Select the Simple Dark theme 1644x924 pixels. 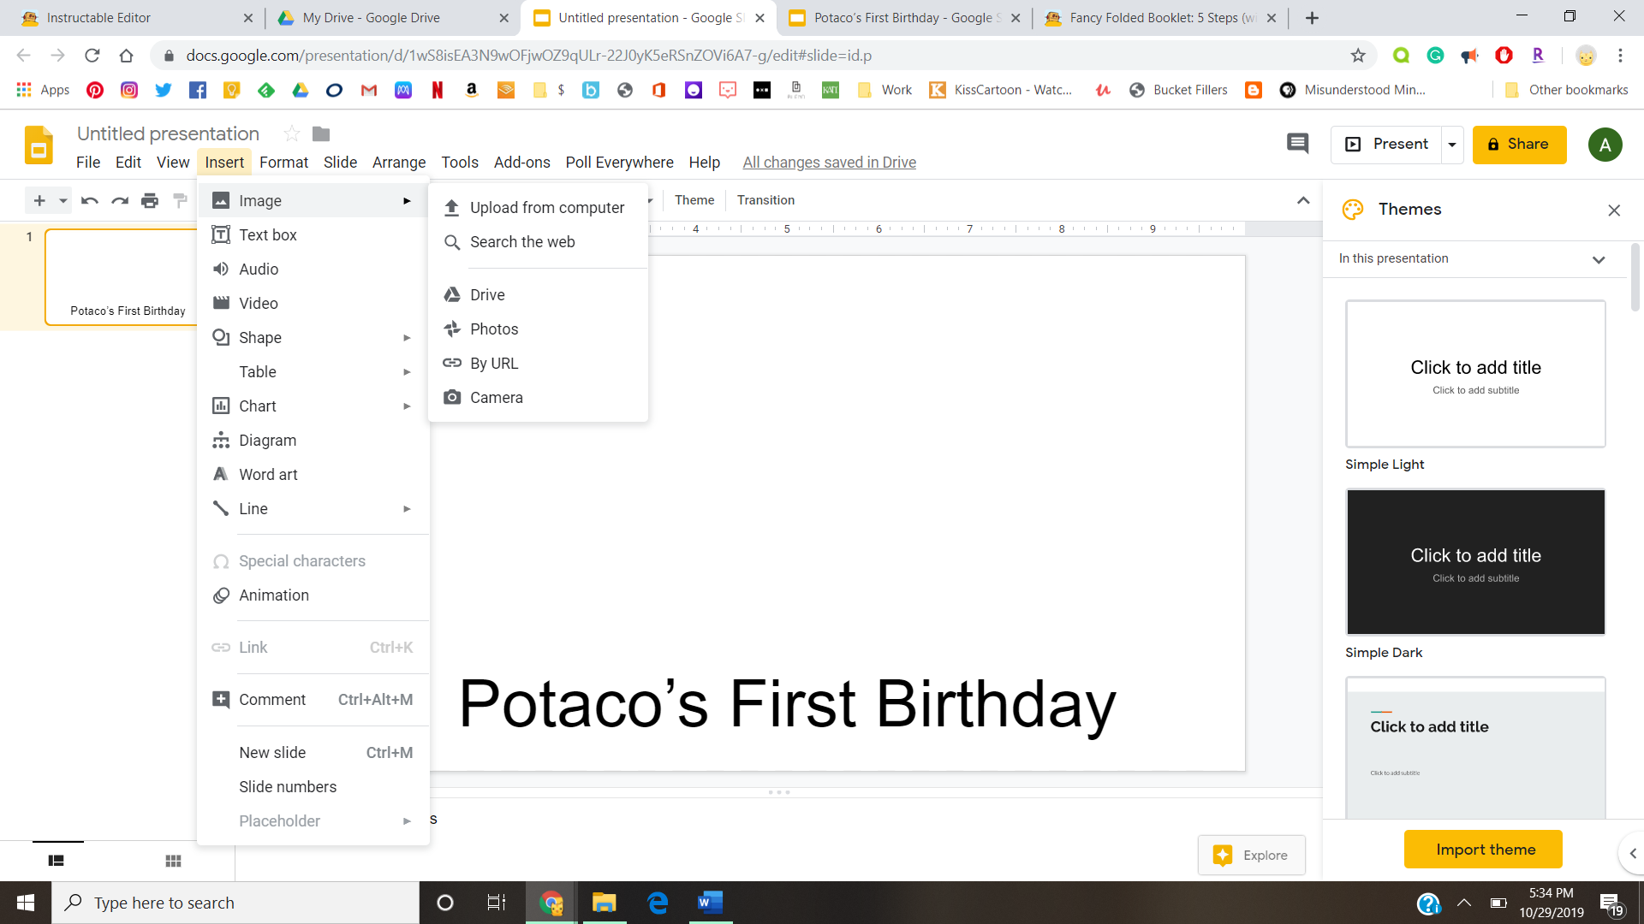1474,562
